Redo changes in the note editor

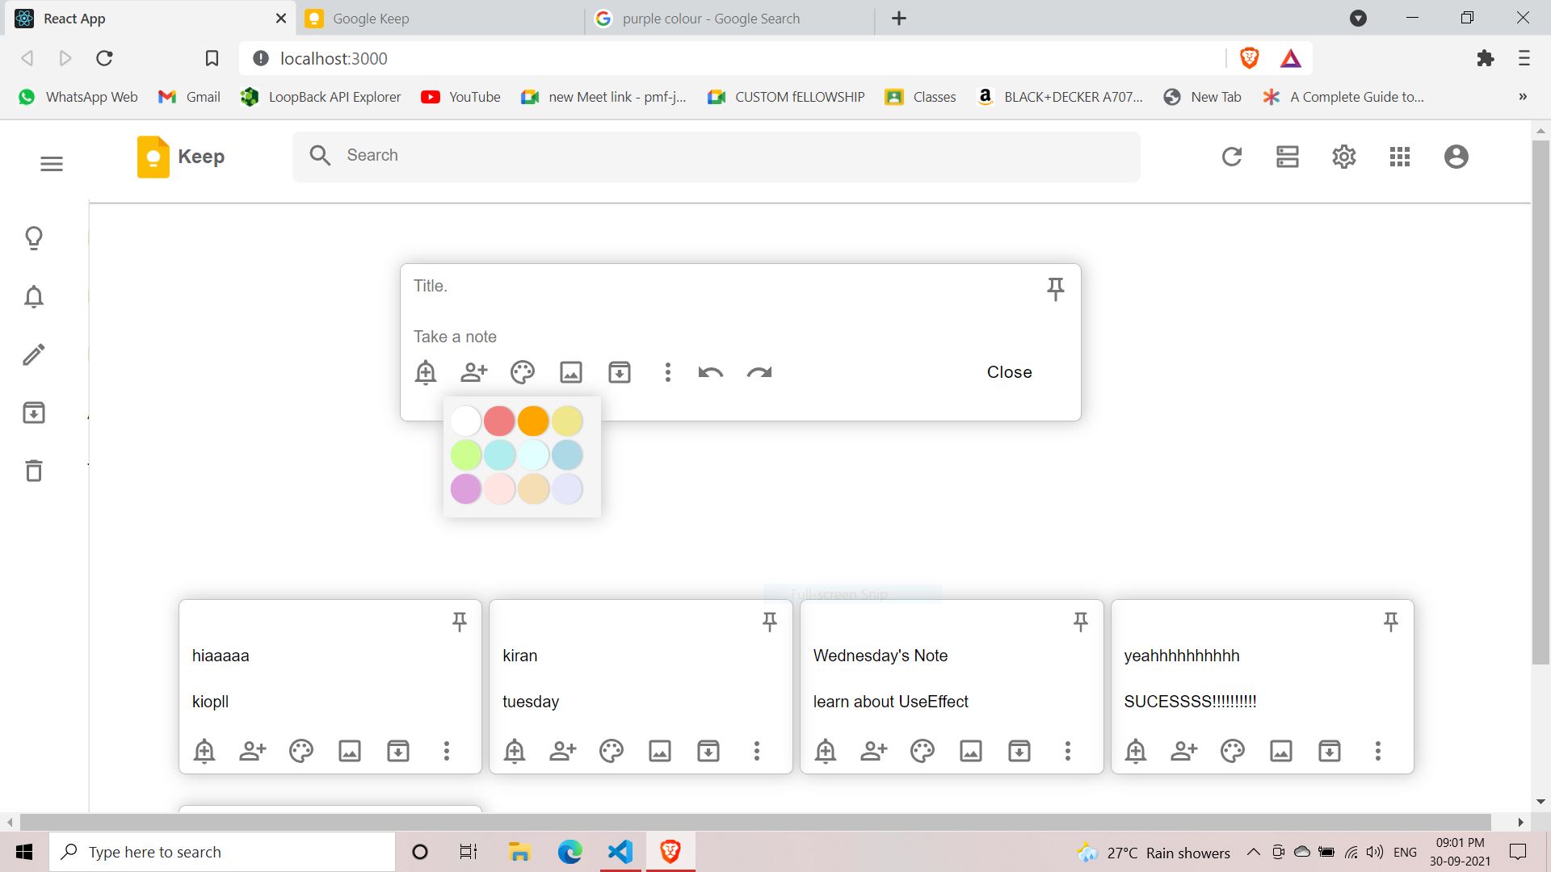pyautogui.click(x=758, y=372)
